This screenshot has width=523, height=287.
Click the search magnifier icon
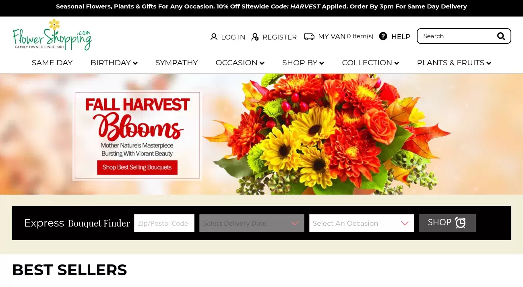[x=501, y=36]
